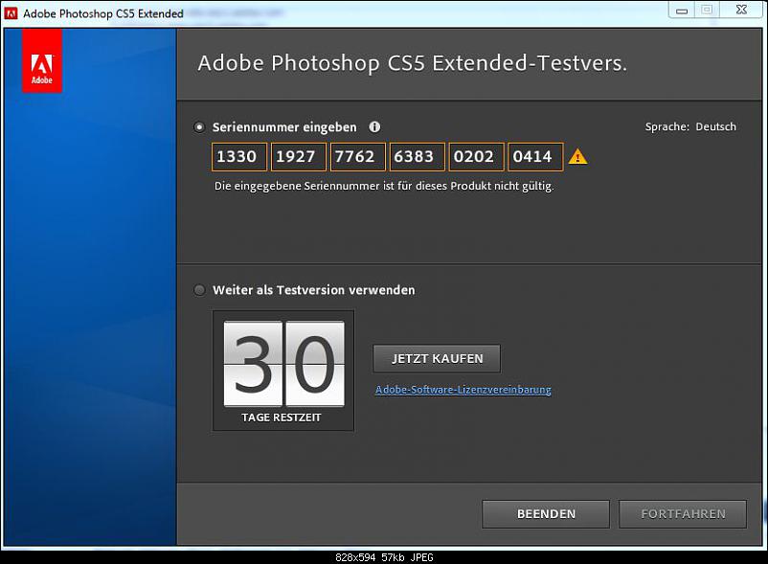768x564 pixels.
Task: Click the serial field containing 1927
Action: [298, 157]
